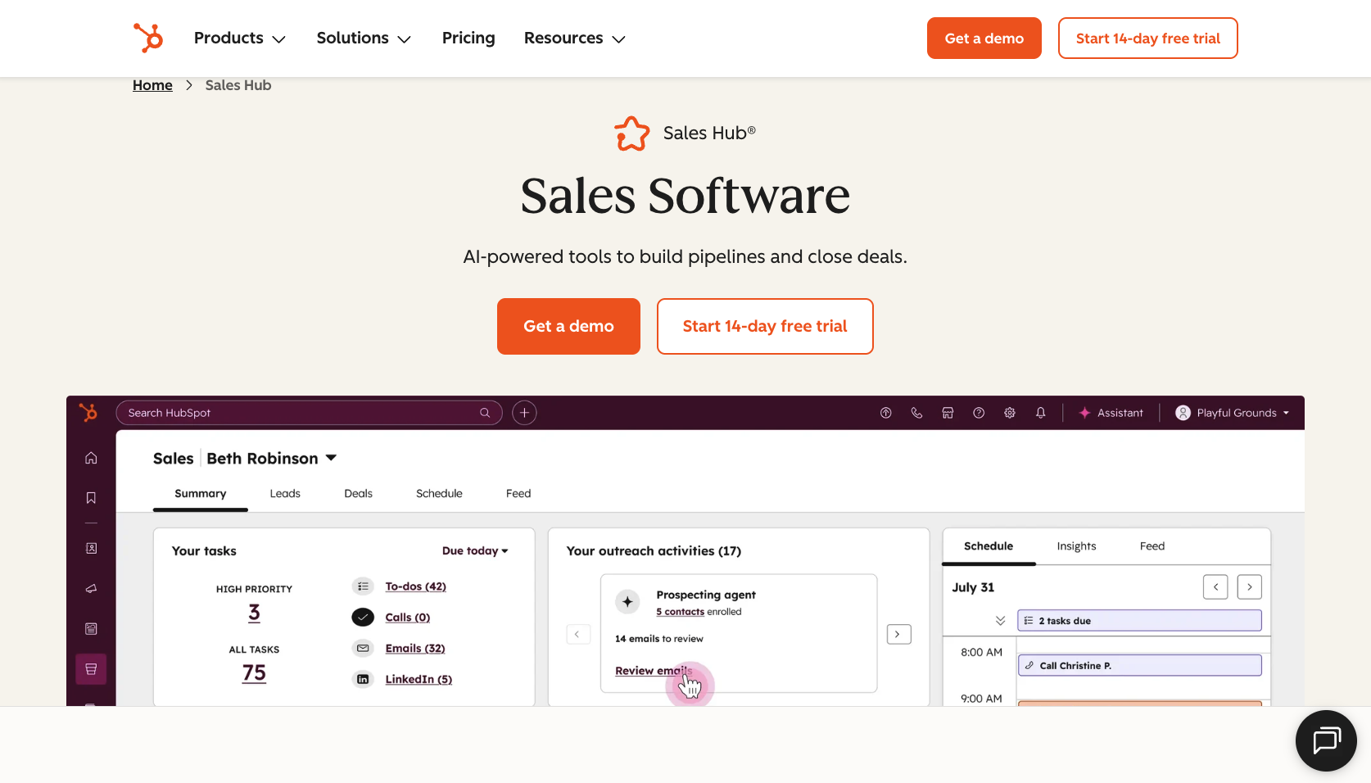Open the HubSpot help icon

979,413
